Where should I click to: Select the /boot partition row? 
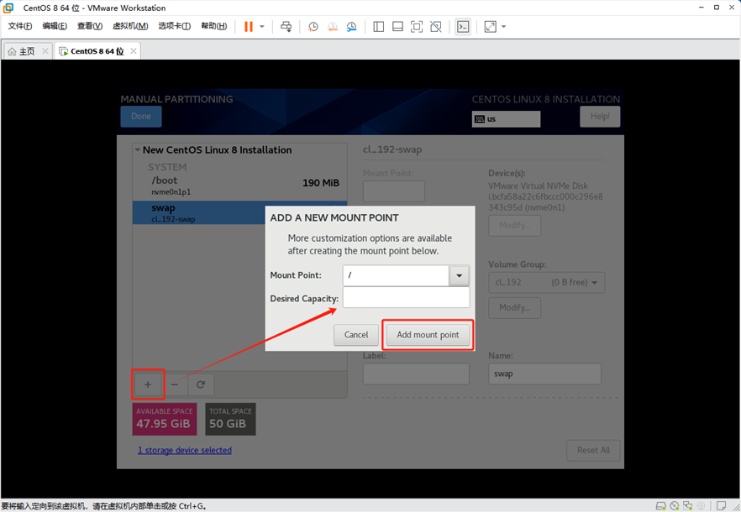coord(239,185)
